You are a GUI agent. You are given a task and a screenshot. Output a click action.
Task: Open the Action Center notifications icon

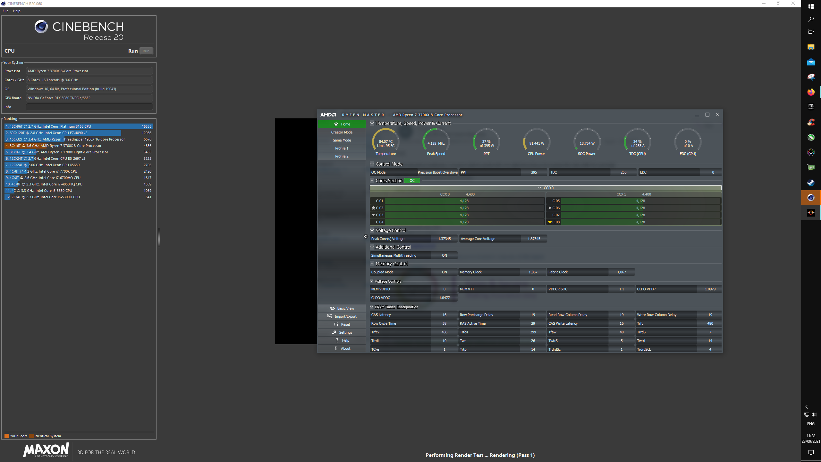[811, 453]
